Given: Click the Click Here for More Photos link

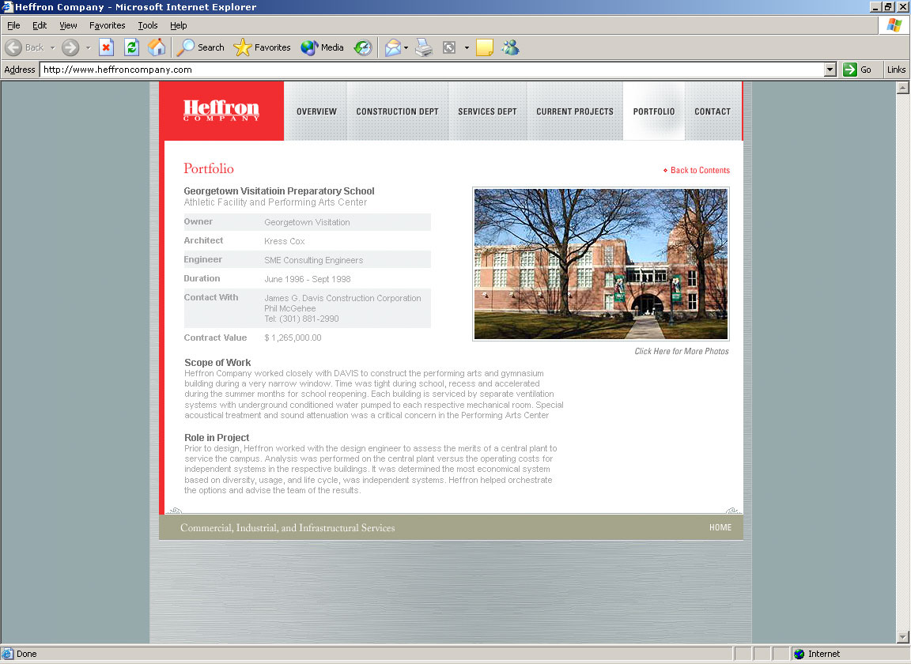Looking at the screenshot, I should pyautogui.click(x=681, y=351).
